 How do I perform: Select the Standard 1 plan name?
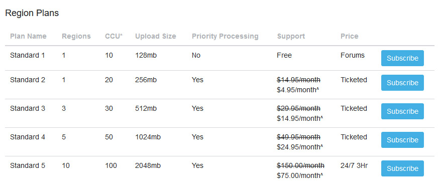[28, 55]
